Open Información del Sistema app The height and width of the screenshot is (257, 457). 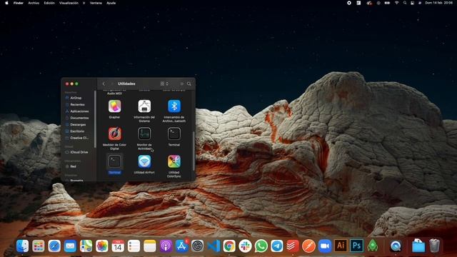[144, 106]
